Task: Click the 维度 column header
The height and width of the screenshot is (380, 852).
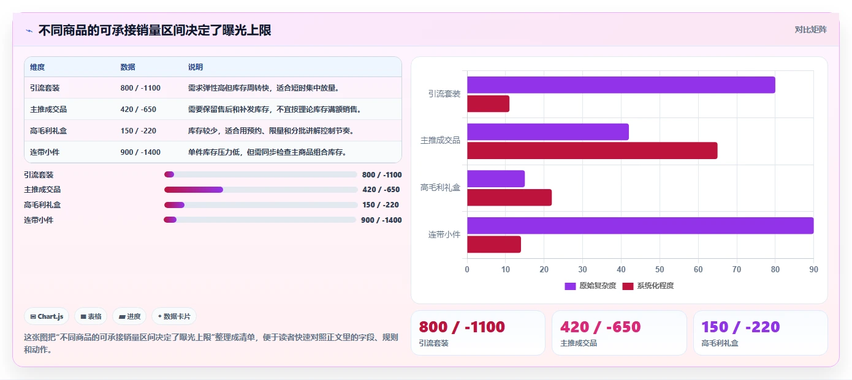Action: pyautogui.click(x=37, y=67)
